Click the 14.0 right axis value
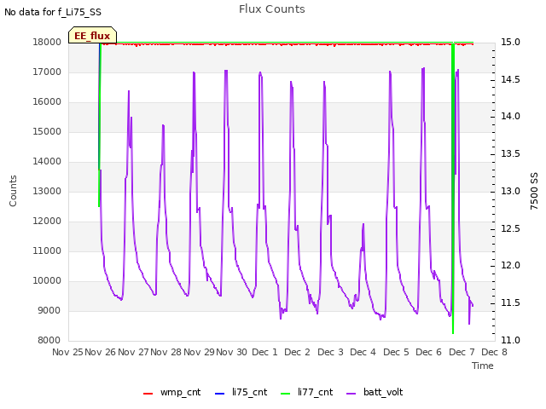Screen dimensions: 546x409 (x=510, y=117)
